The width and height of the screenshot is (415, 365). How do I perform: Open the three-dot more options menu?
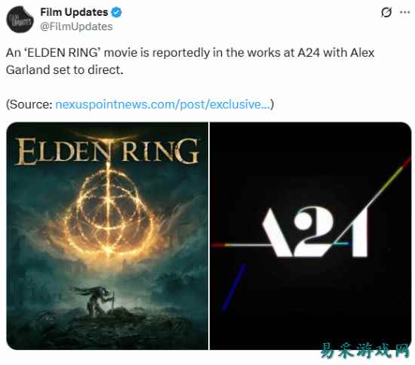[x=405, y=12]
